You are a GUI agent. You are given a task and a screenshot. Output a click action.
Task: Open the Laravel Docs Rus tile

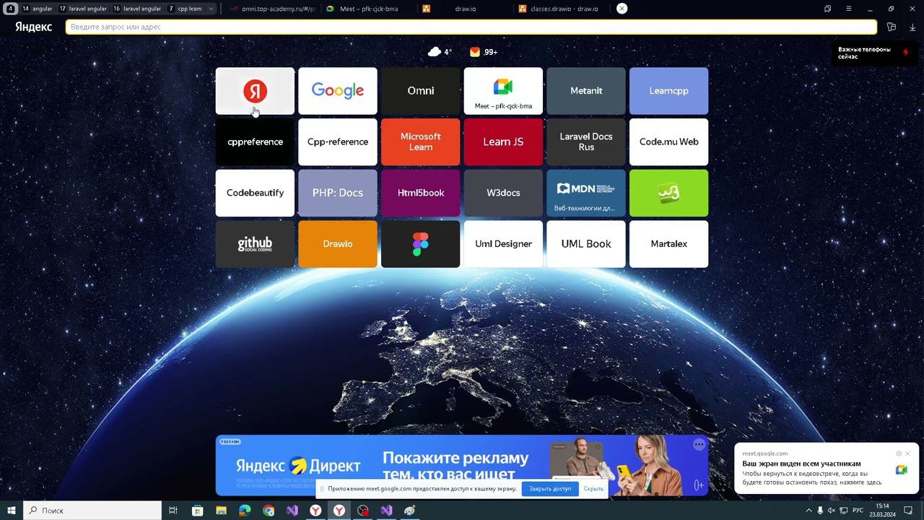(586, 142)
